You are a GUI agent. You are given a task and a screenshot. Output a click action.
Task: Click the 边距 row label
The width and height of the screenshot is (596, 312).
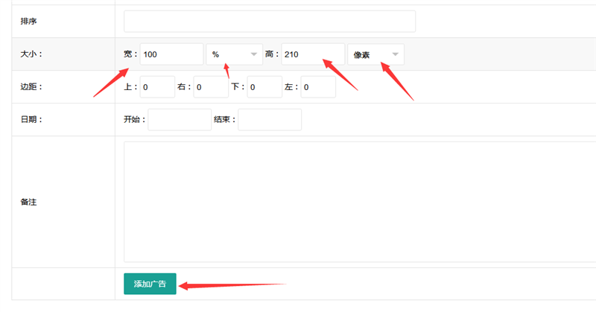(x=31, y=87)
